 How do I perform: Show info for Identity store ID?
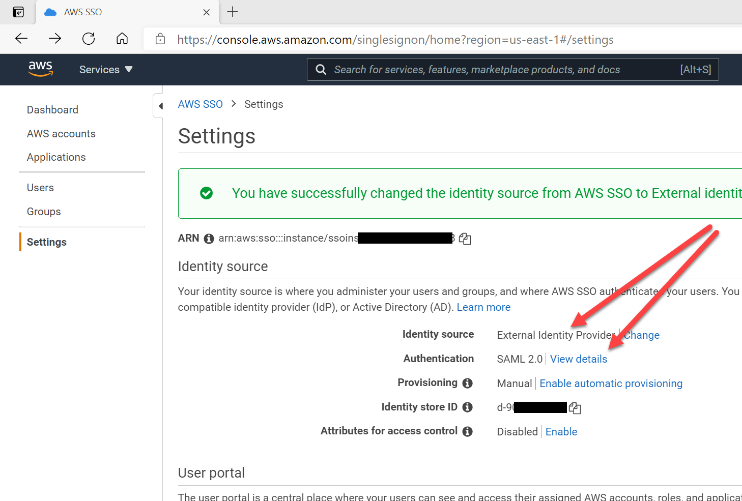tap(467, 407)
